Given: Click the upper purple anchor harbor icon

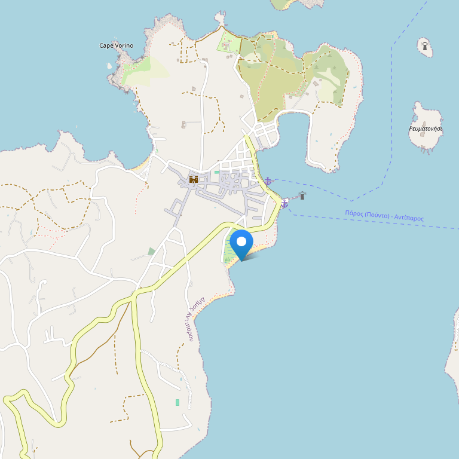Looking at the screenshot, I should click(268, 181).
